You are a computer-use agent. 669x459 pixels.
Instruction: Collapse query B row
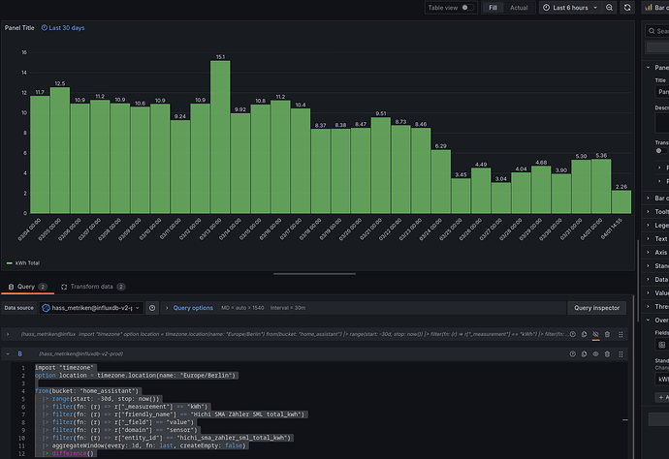pos(10,354)
